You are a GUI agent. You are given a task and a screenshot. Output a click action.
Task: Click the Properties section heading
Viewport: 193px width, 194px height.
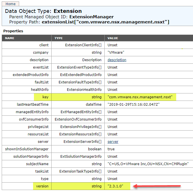point(13,31)
